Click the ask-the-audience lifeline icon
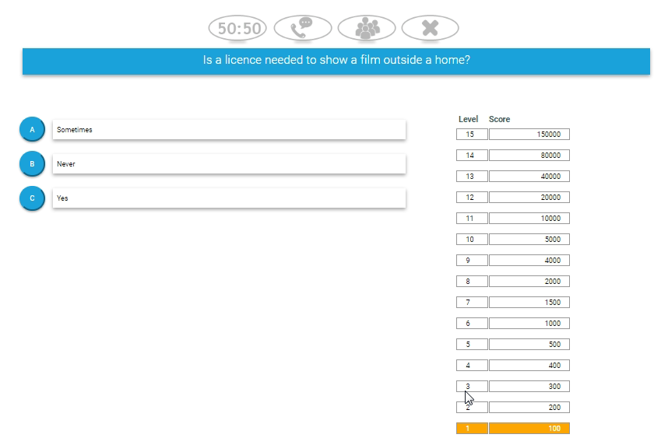Screen dimensions: 654x445 click(x=367, y=29)
